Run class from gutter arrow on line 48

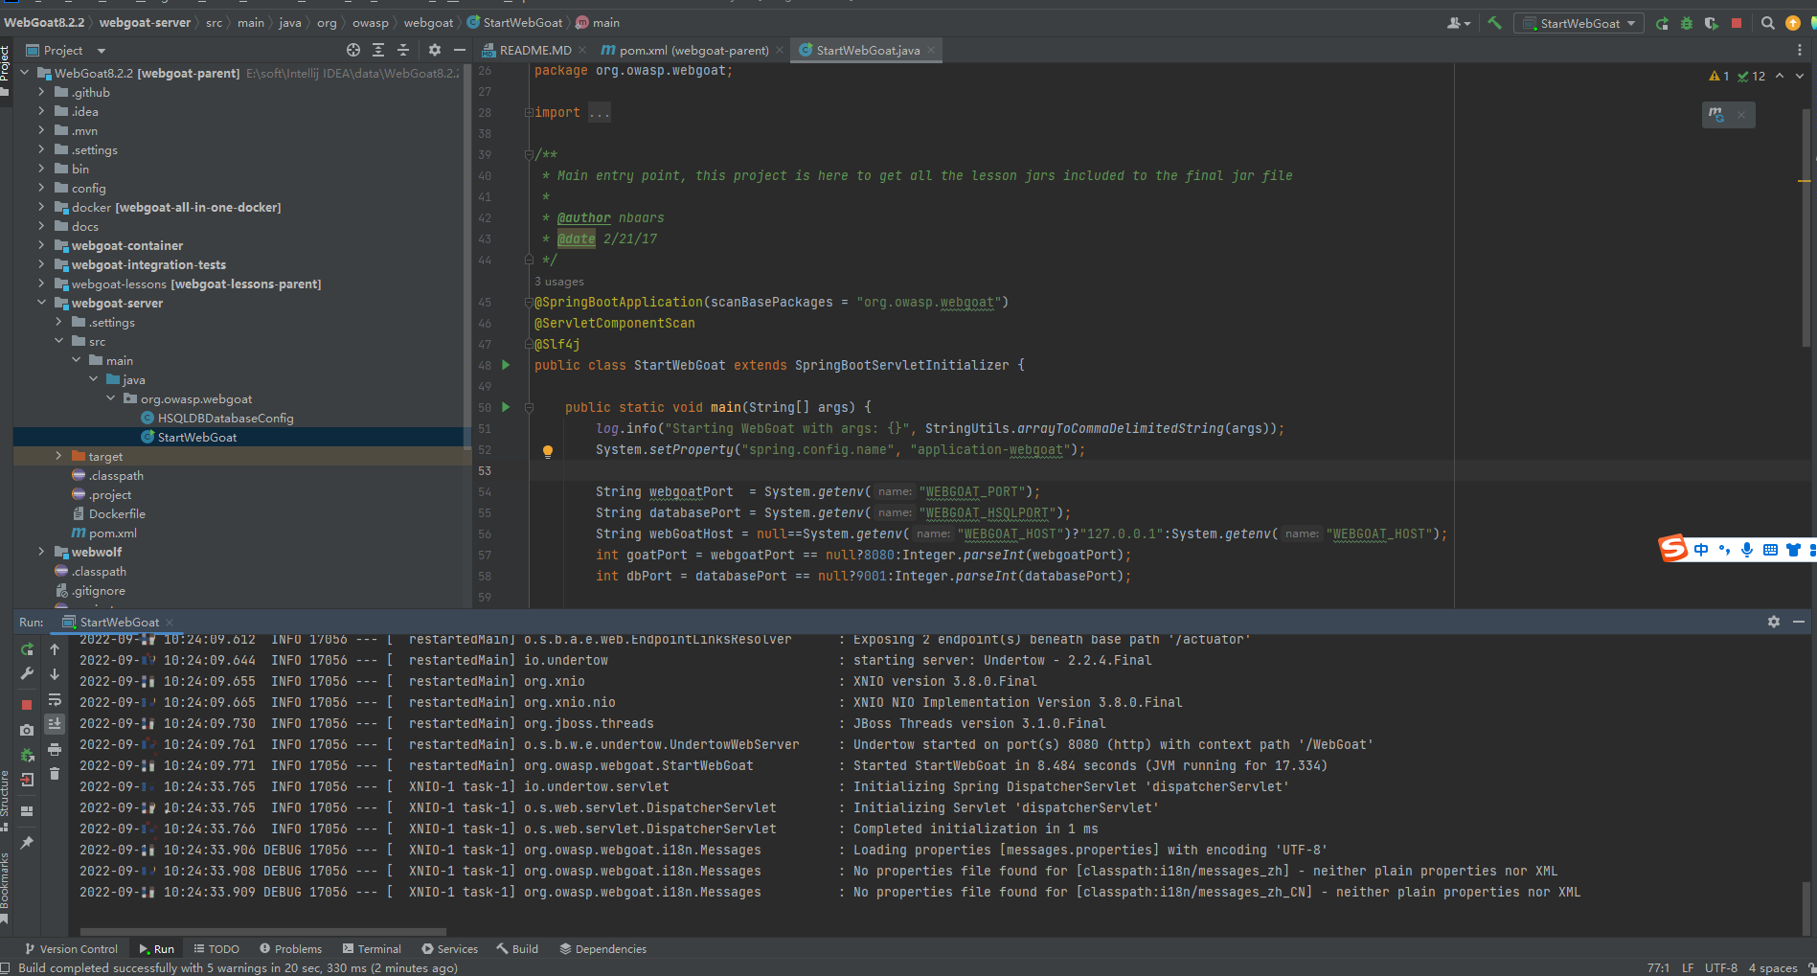(x=506, y=365)
